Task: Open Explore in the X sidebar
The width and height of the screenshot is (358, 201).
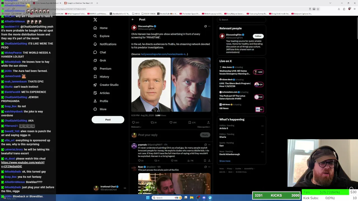Action: 101,36
